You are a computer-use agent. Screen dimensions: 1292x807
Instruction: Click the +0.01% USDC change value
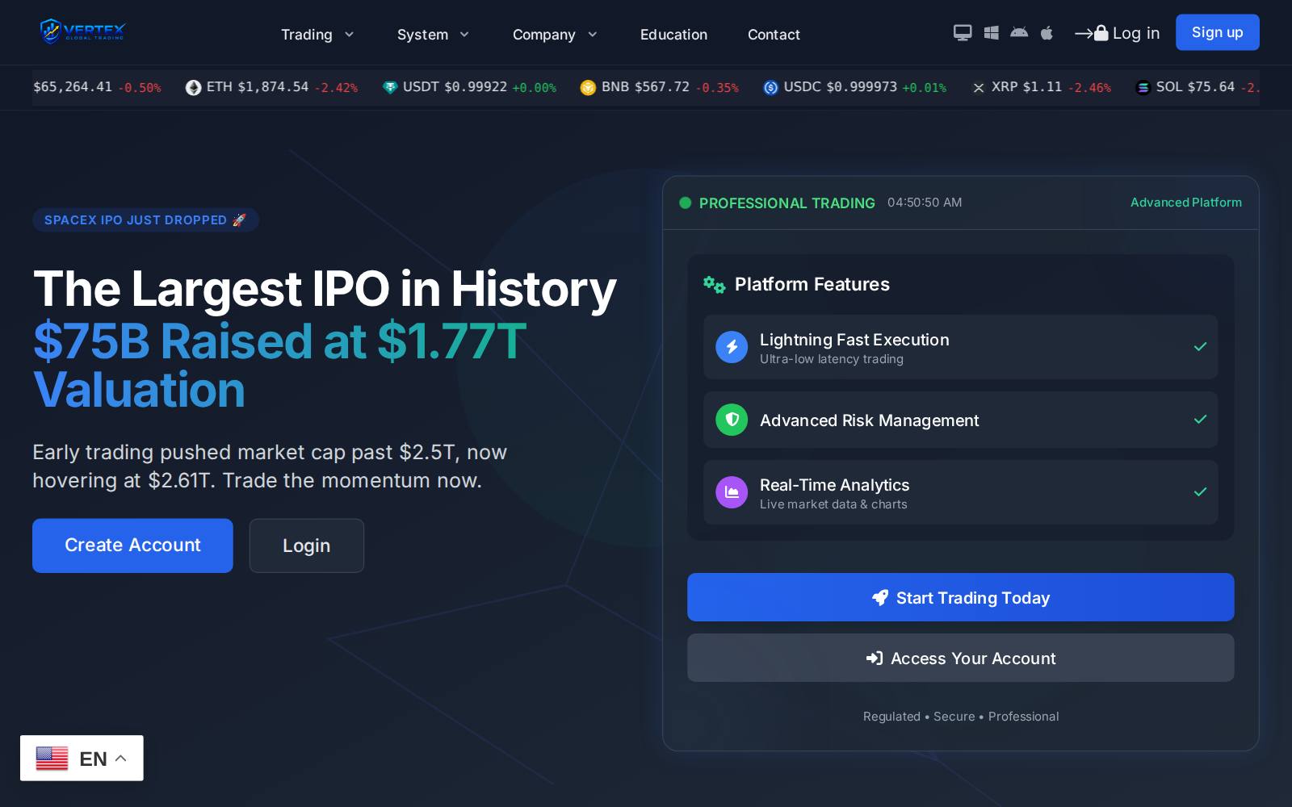point(925,88)
